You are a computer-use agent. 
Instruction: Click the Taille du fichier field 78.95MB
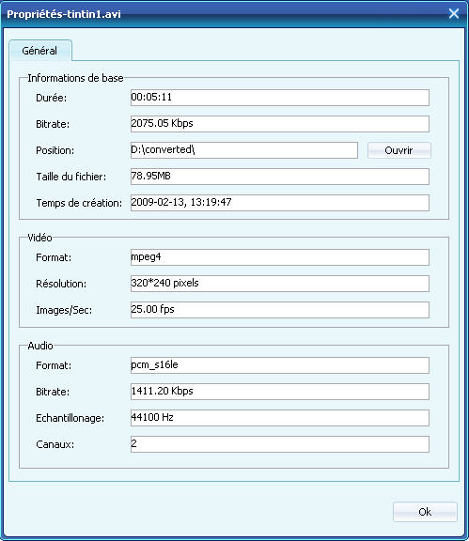tap(280, 177)
